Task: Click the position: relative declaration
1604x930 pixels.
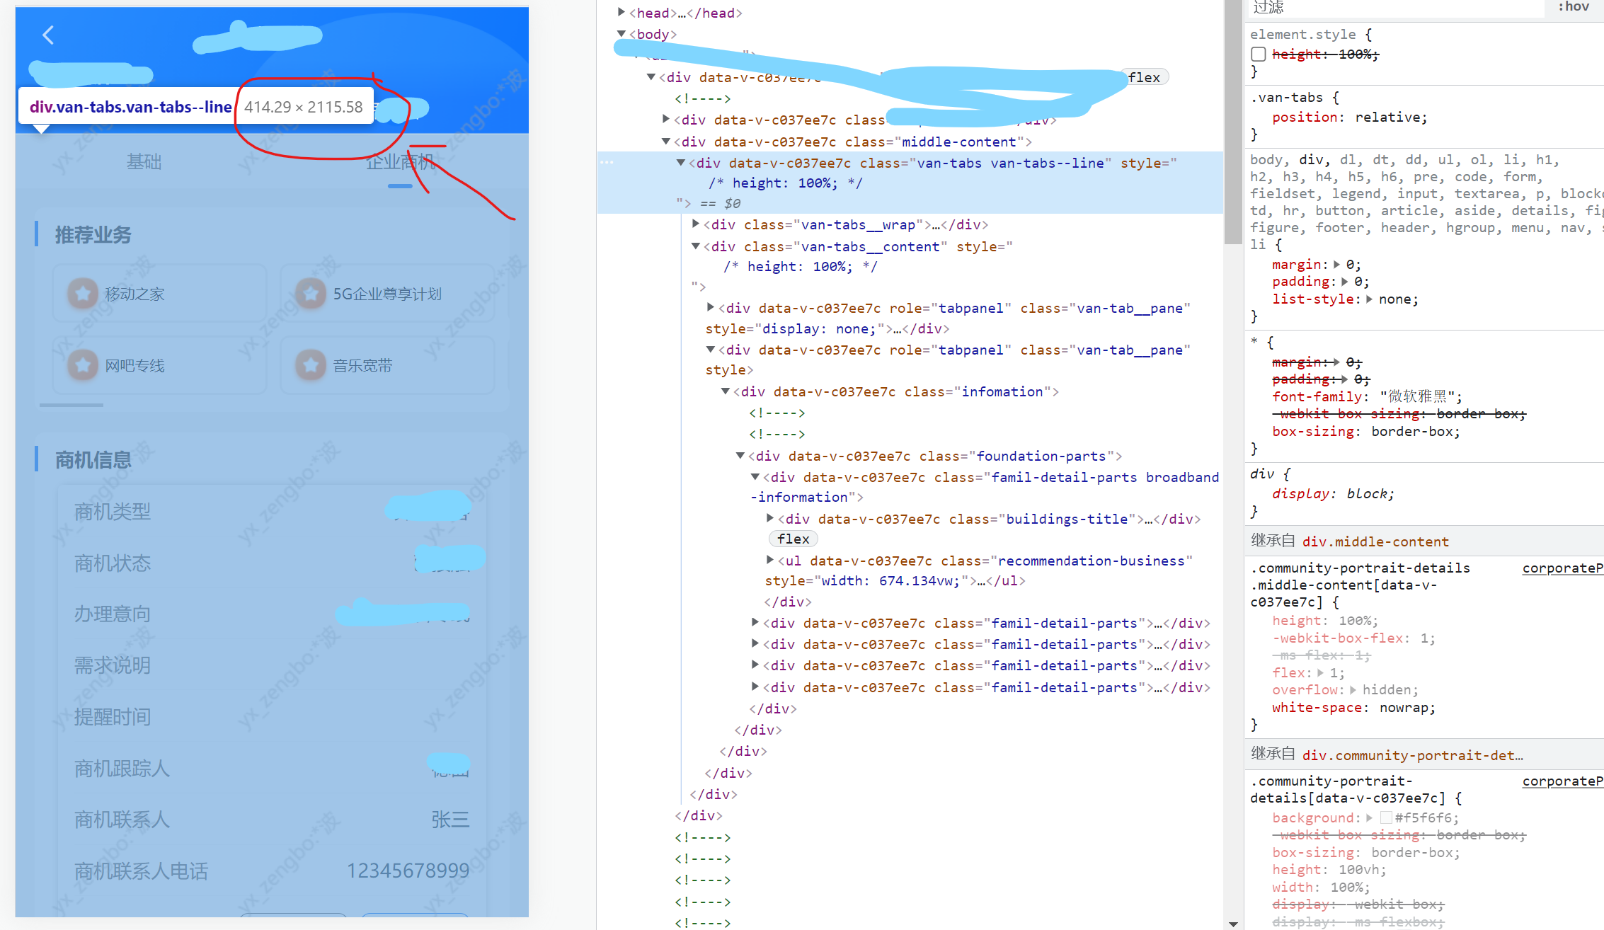Action: click(1349, 117)
